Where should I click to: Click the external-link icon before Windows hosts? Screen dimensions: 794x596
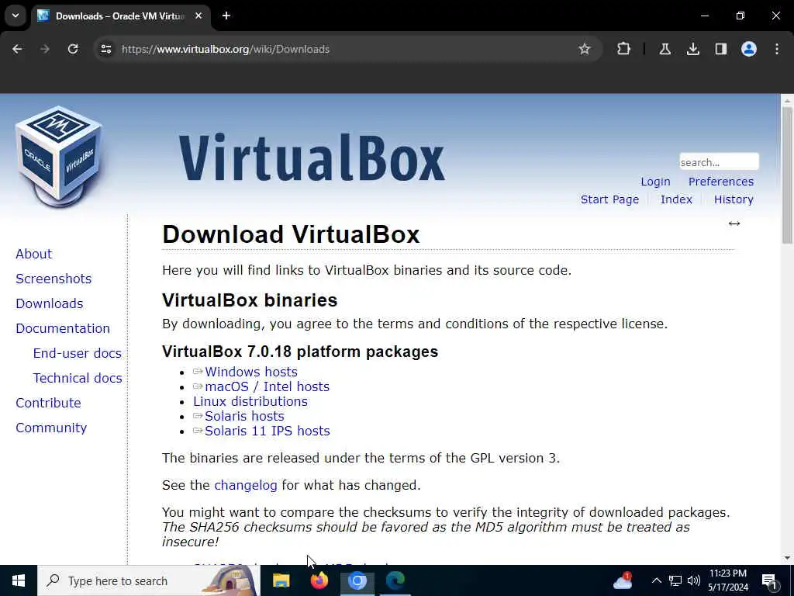[x=198, y=372]
